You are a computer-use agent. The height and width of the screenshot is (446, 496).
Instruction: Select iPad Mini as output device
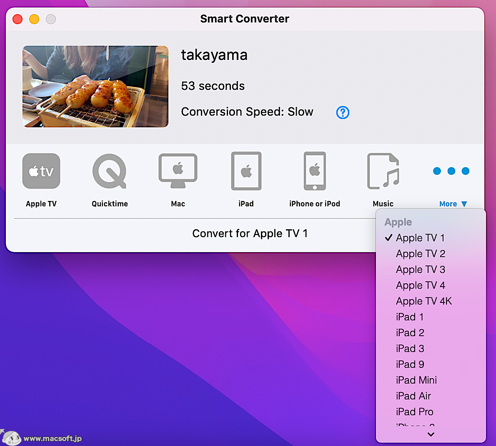tap(416, 380)
